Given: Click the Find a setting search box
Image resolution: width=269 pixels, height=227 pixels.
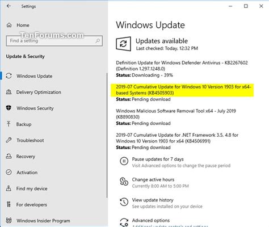Looking at the screenshot, I should click(54, 41).
